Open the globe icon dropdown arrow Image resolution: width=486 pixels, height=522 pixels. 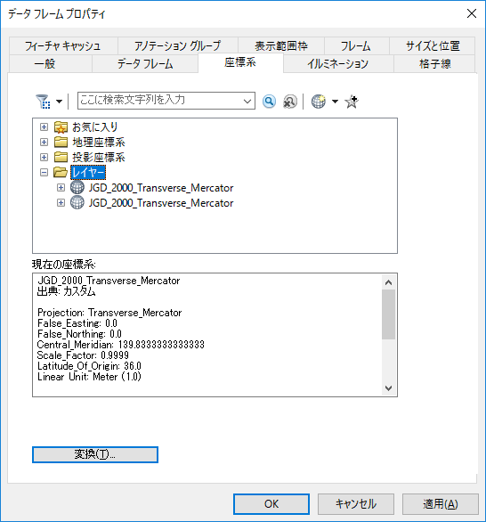click(335, 102)
